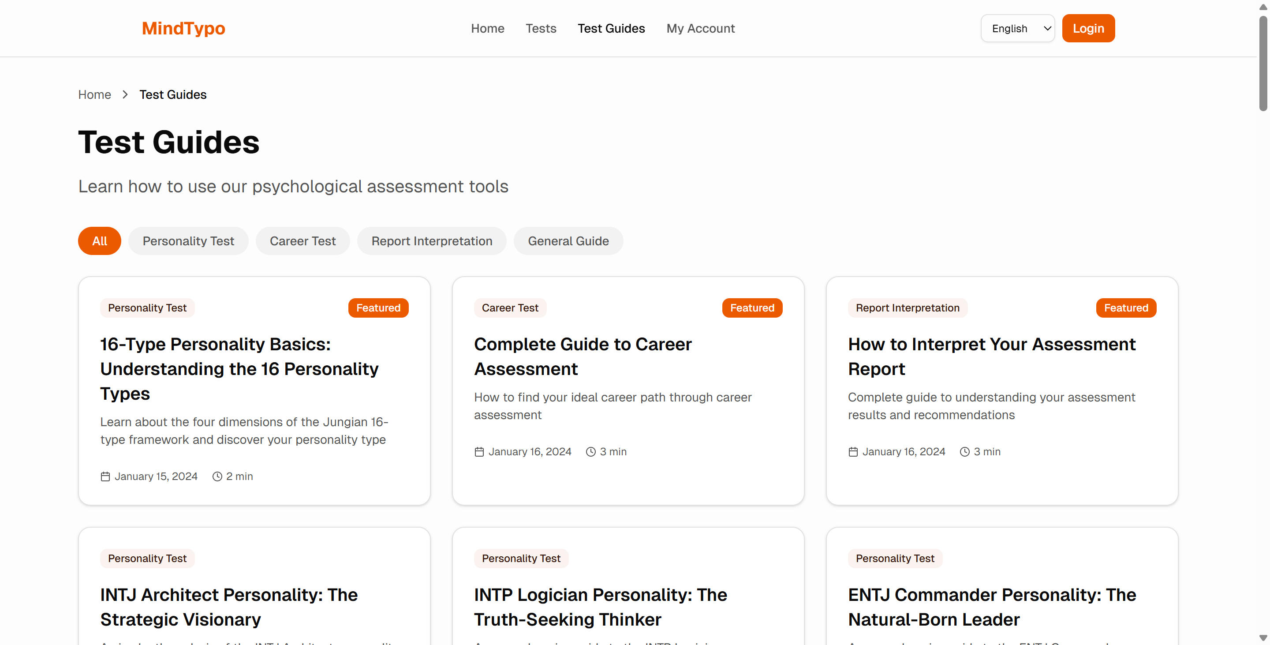The image size is (1270, 645).
Task: Click the January 15, 2024 date text
Action: (x=156, y=476)
